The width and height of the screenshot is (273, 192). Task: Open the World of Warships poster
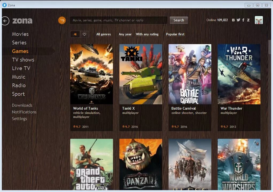click(x=239, y=164)
